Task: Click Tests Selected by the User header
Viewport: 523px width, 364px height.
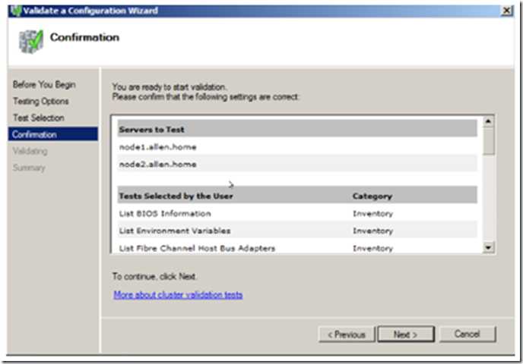Action: tap(176, 196)
